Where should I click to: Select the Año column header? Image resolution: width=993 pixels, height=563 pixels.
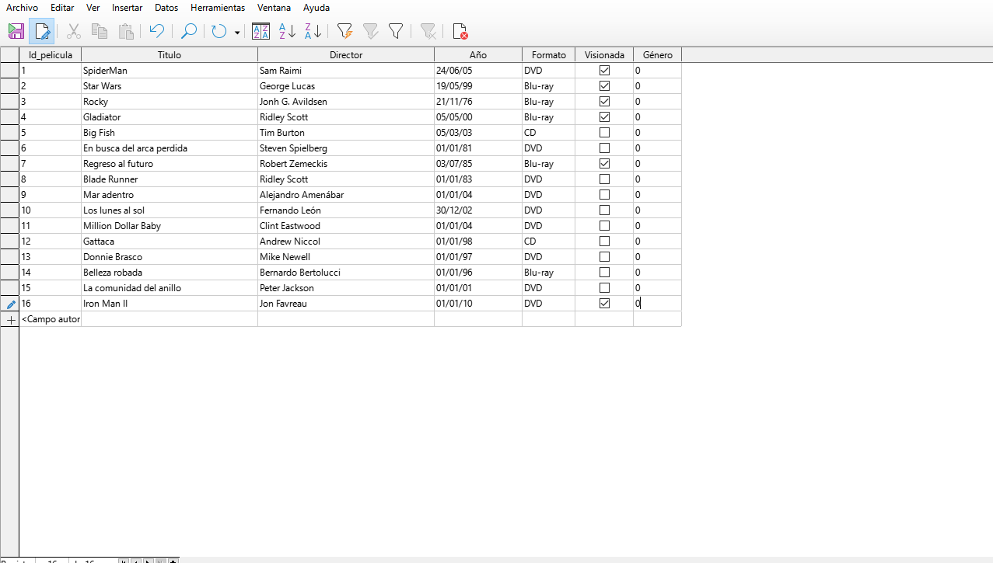click(478, 55)
